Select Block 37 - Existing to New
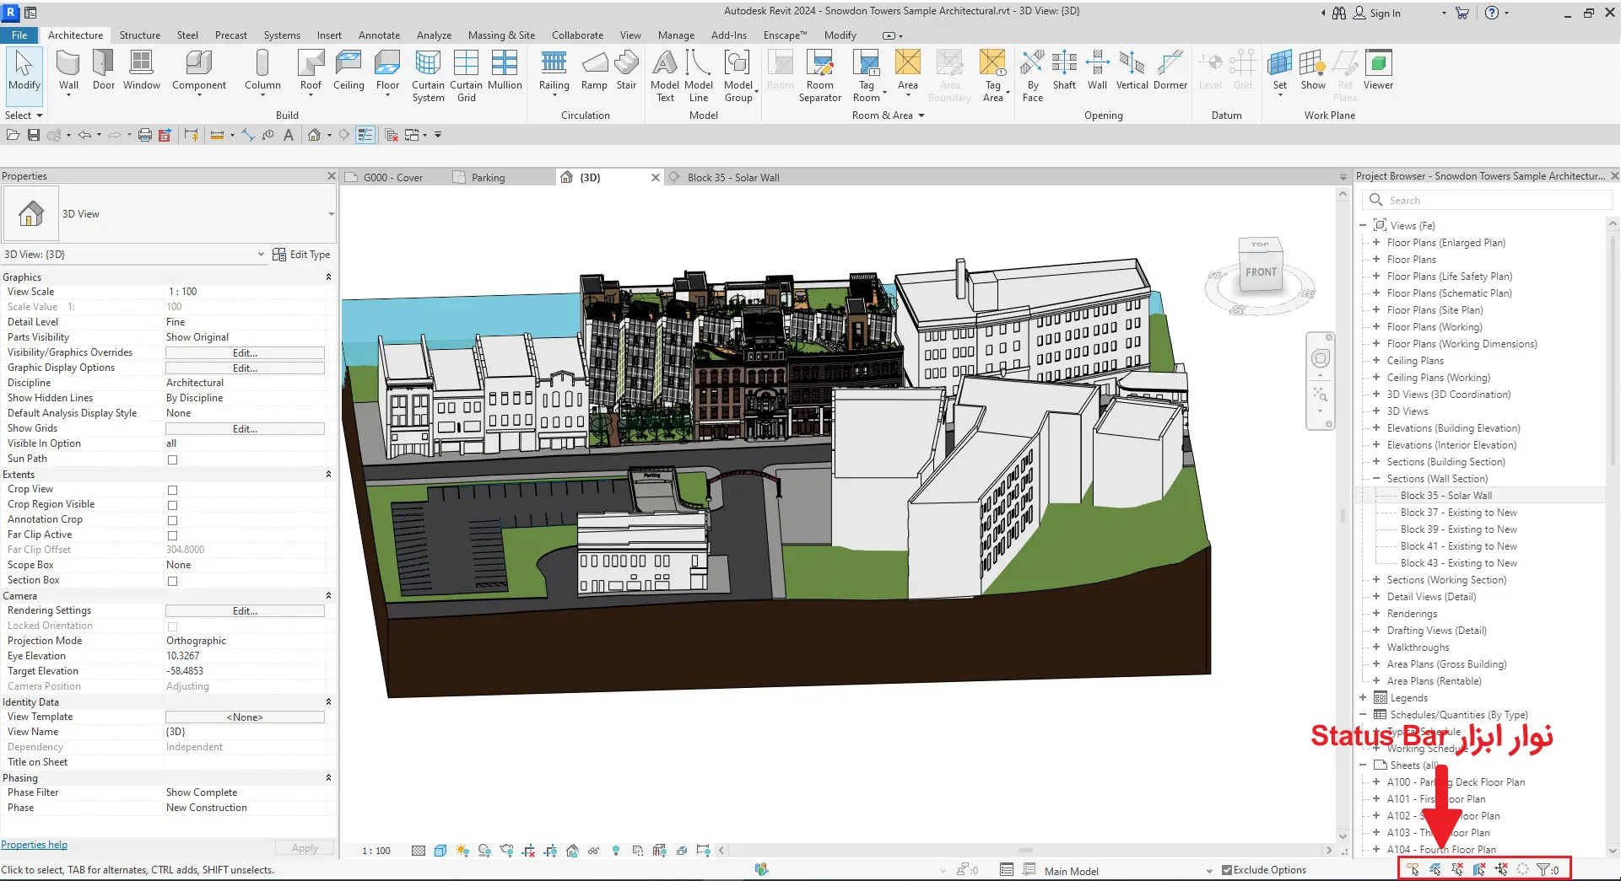1621x881 pixels. (1458, 513)
